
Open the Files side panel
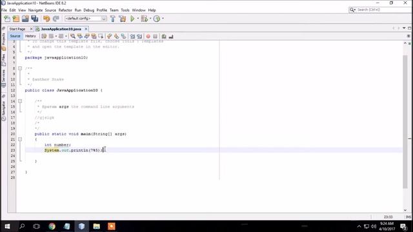click(3, 60)
